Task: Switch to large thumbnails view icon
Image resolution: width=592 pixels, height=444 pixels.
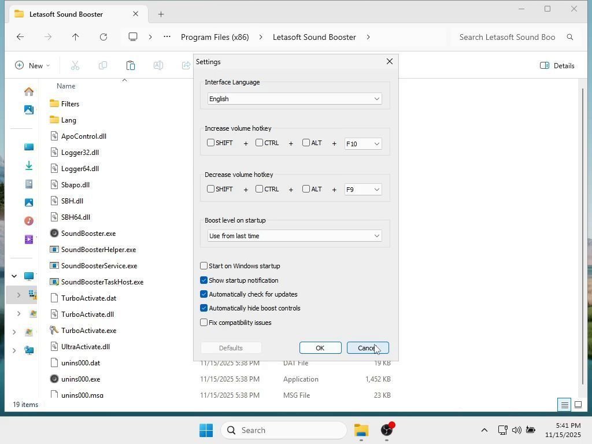Action: pyautogui.click(x=578, y=405)
